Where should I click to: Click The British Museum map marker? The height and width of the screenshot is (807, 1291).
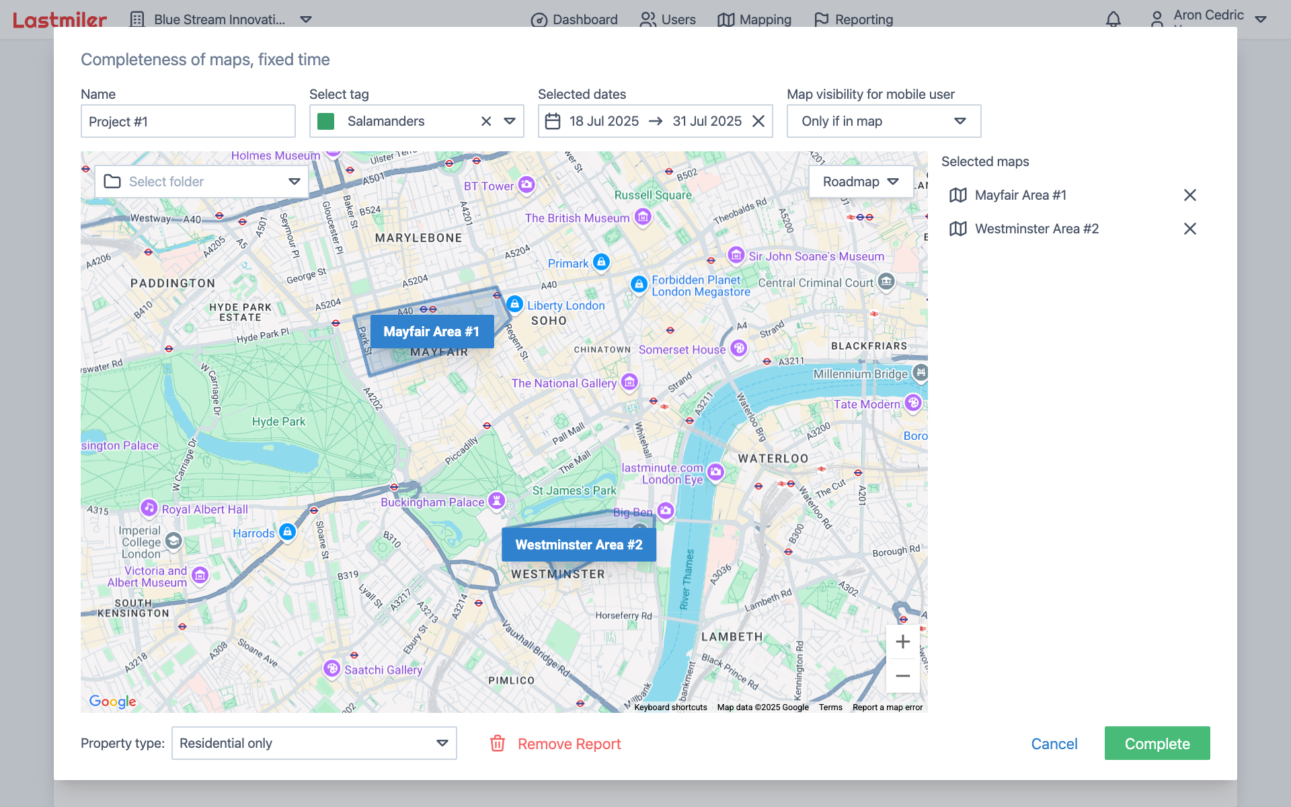(643, 217)
